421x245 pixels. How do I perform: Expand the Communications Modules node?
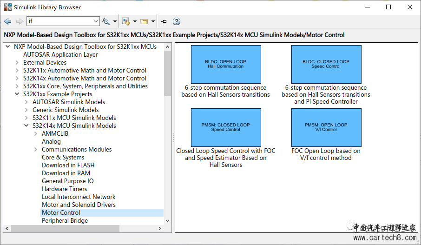(x=36, y=149)
